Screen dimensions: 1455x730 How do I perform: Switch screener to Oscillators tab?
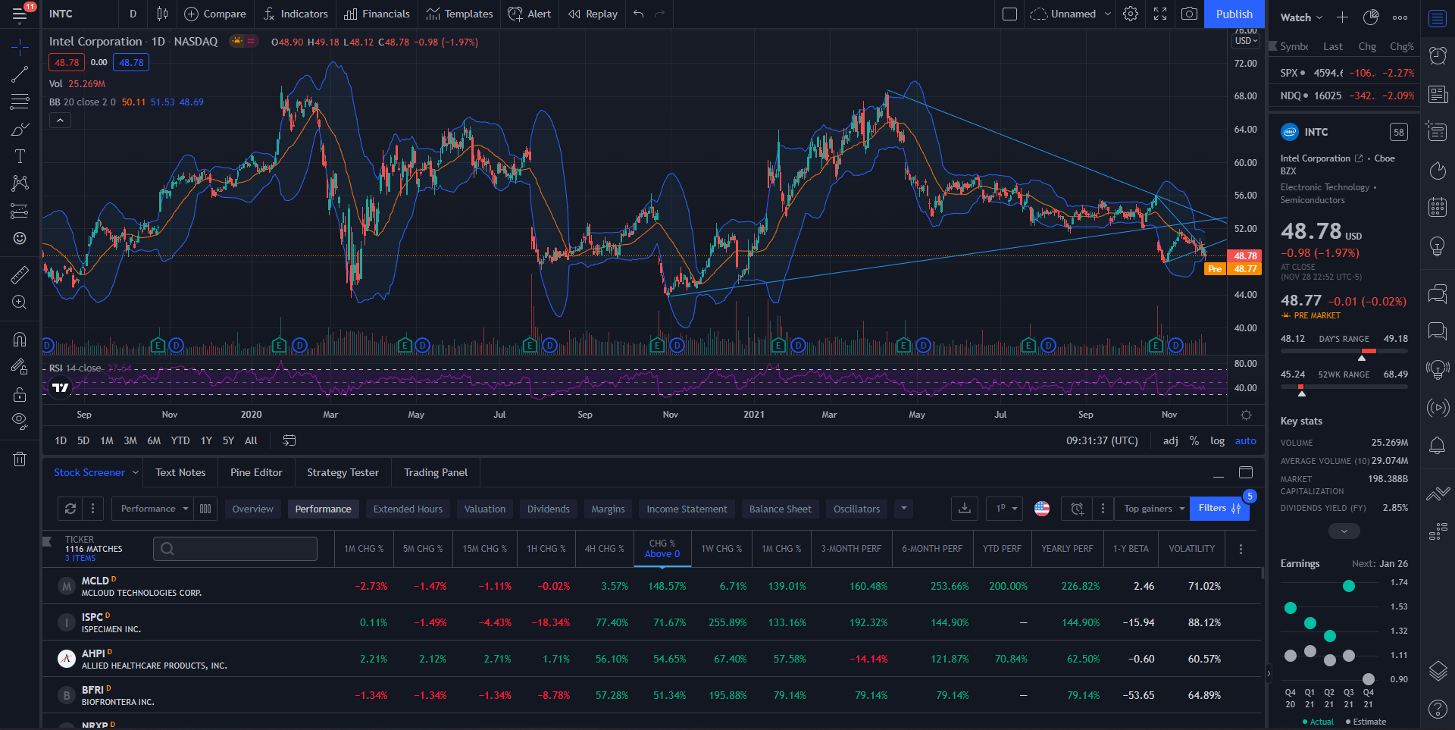(856, 509)
